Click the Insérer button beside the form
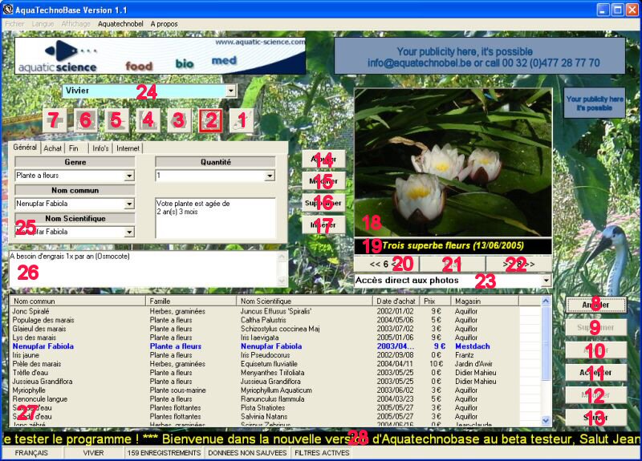The width and height of the screenshot is (642, 461). click(323, 225)
